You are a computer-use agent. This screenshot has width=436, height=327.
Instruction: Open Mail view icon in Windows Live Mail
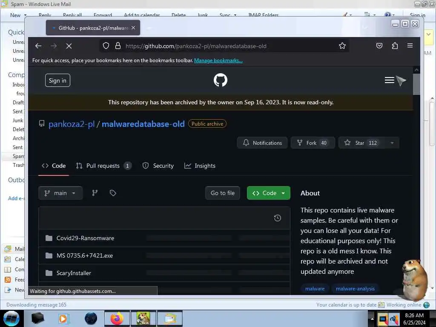[x=8, y=249]
